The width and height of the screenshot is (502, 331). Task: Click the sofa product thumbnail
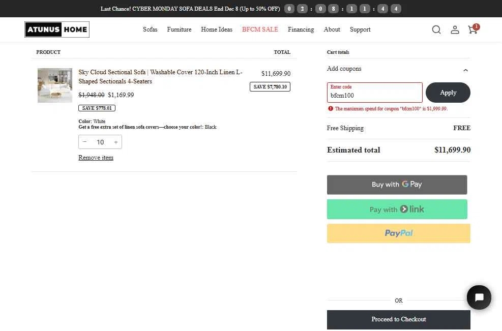55,85
